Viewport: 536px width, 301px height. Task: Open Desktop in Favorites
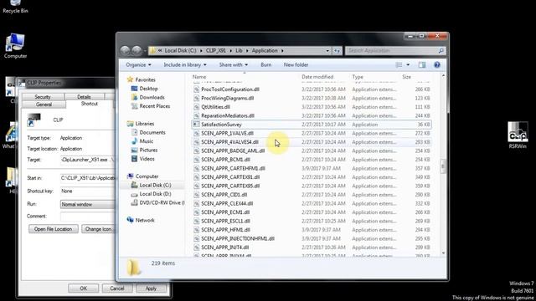(x=148, y=89)
